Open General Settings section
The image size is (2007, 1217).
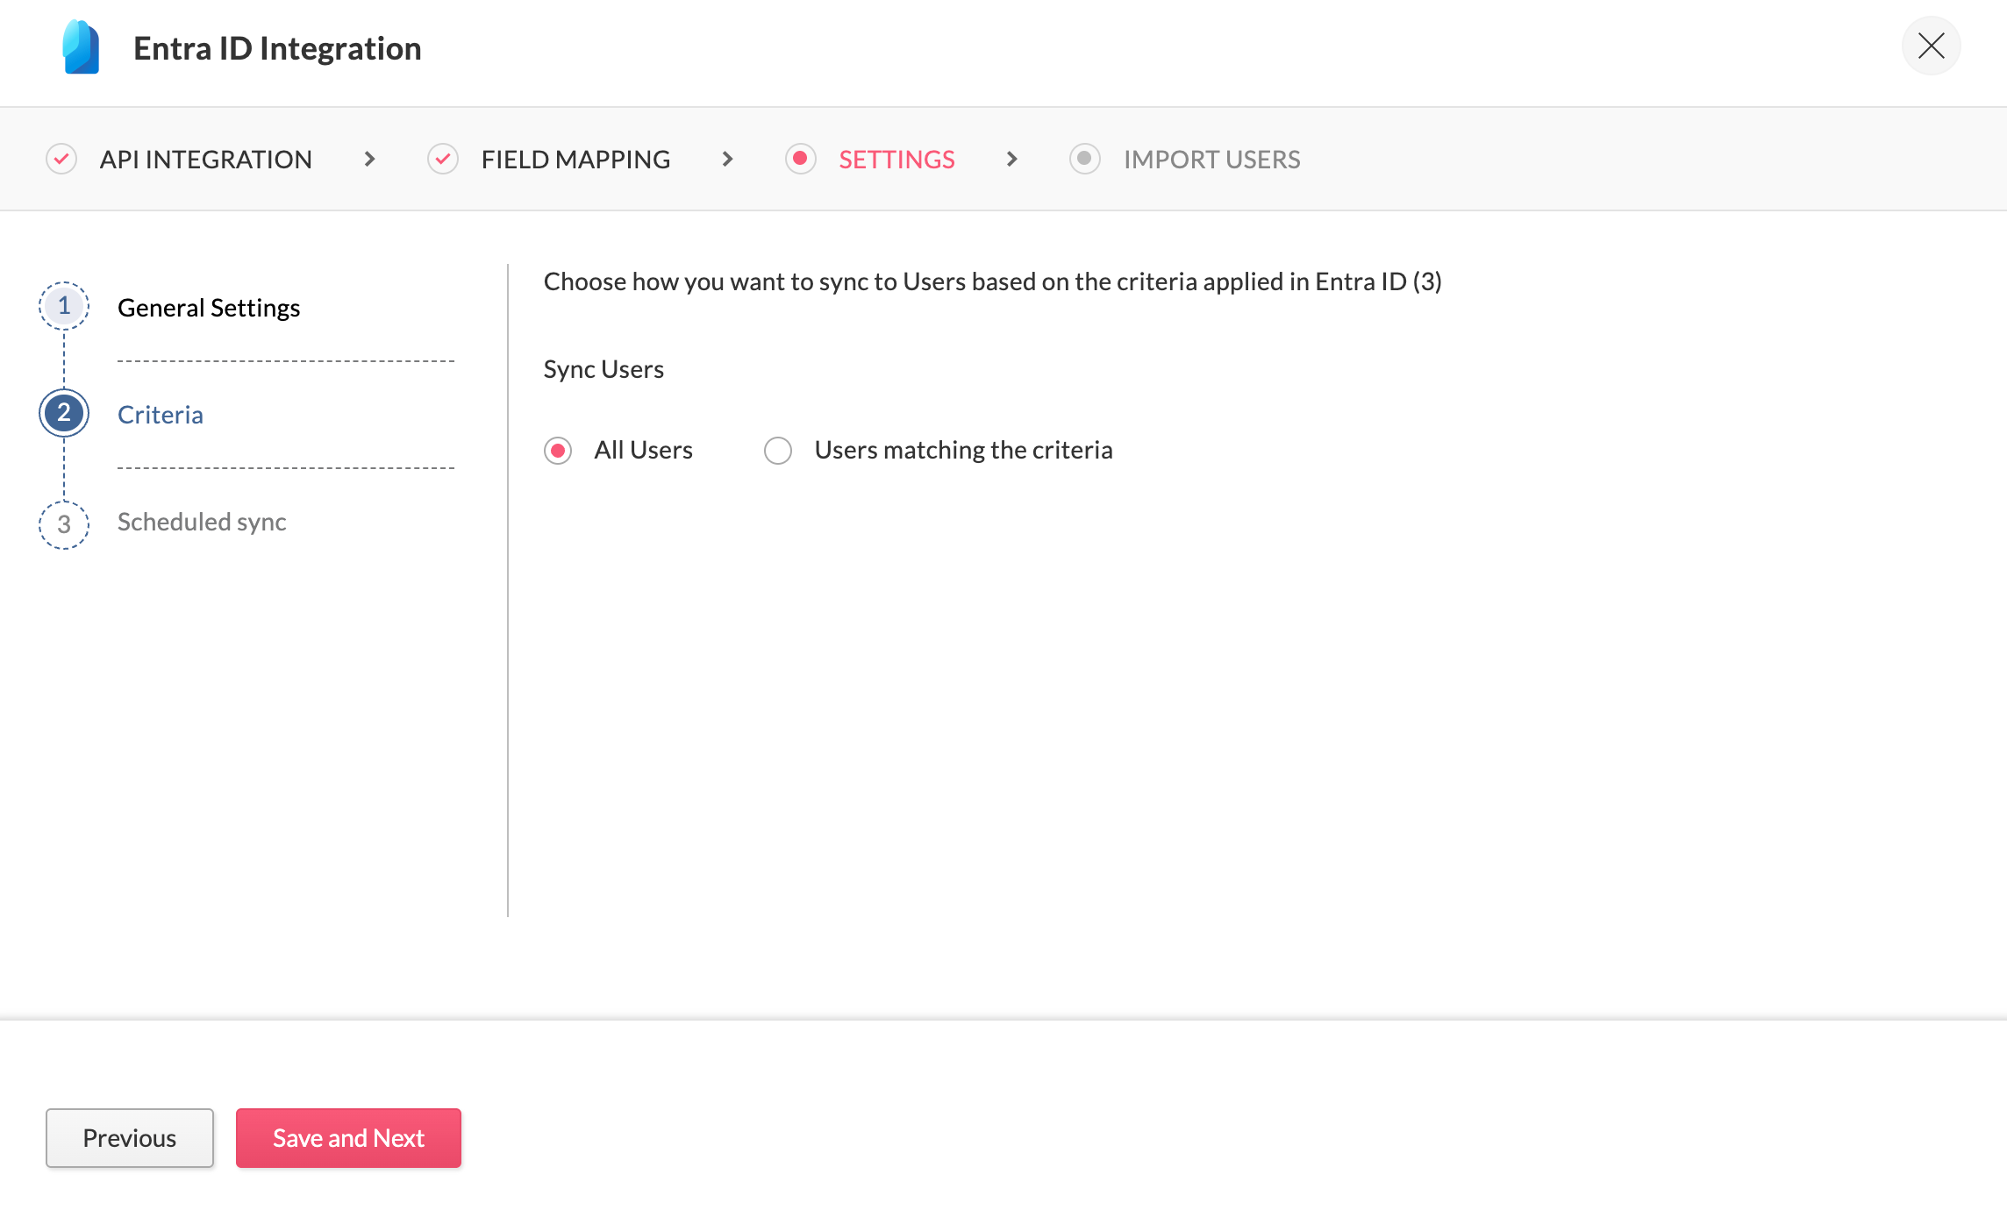tap(209, 308)
